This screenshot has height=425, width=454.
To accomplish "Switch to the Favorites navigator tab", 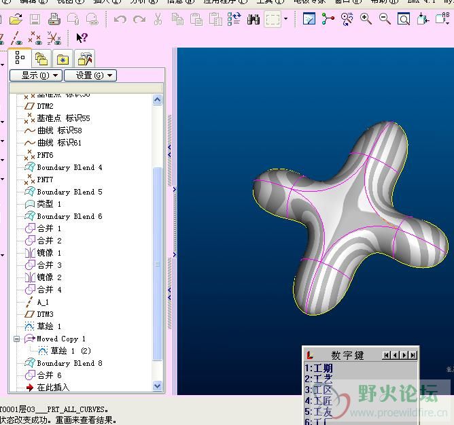I will point(63,58).
